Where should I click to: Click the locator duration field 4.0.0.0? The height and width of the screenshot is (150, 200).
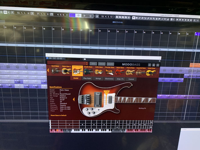[61, 15]
